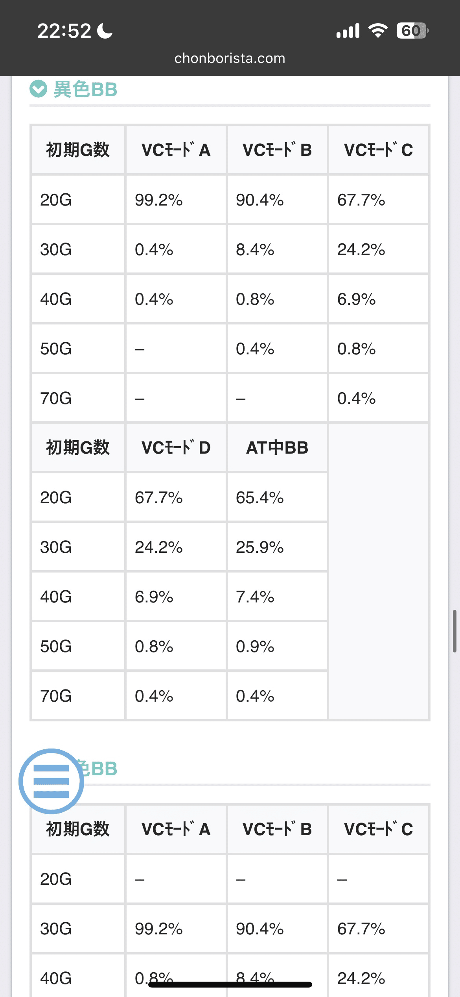This screenshot has width=460, height=997.
Task: Tap the 初期G数 header cell
Action: 77,150
